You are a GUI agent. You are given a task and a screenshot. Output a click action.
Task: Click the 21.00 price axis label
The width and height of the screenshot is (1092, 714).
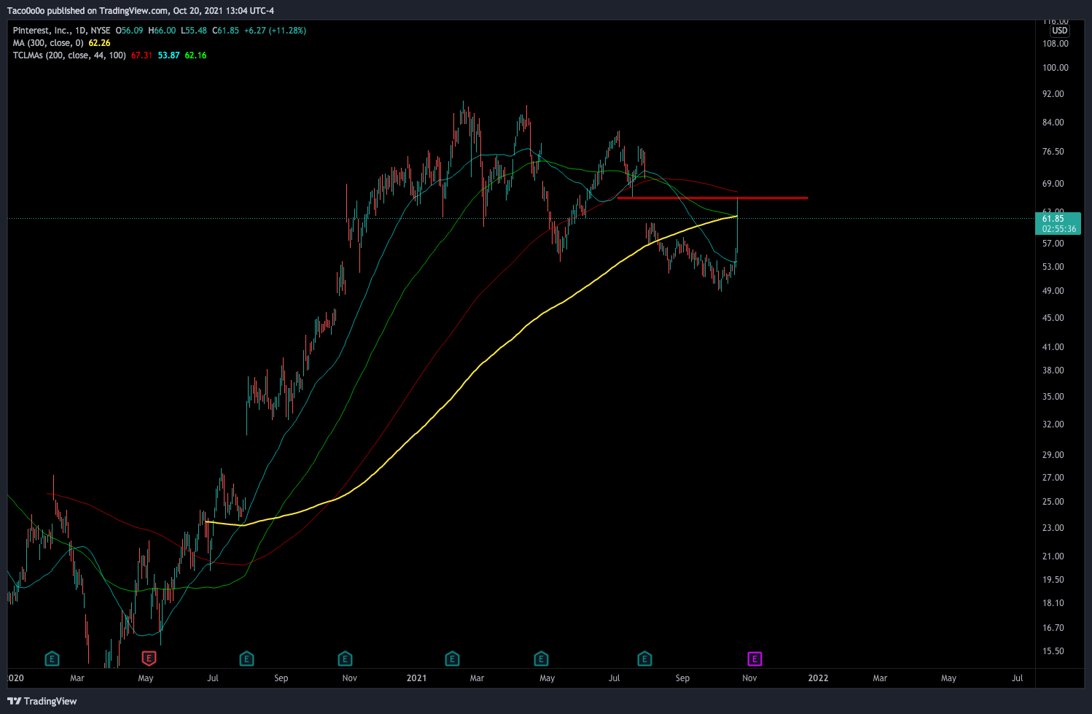click(1053, 556)
